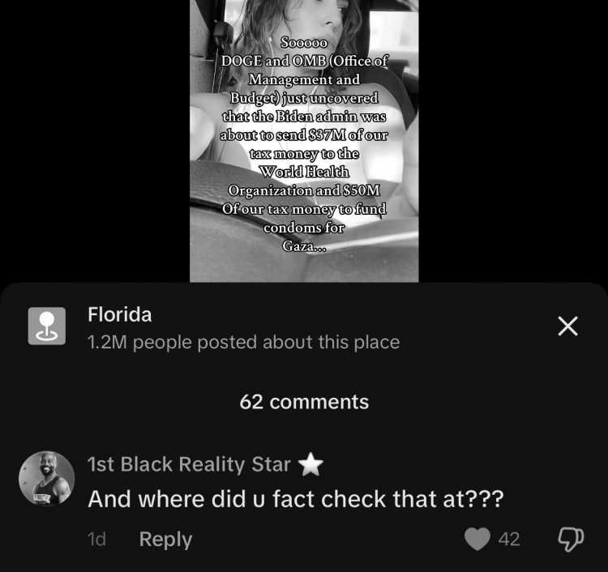The height and width of the screenshot is (572, 608).
Task: Open the Florida location page
Action: click(119, 314)
